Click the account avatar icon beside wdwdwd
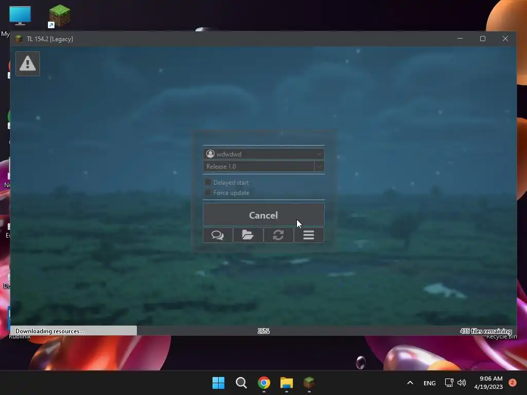 [210, 154]
